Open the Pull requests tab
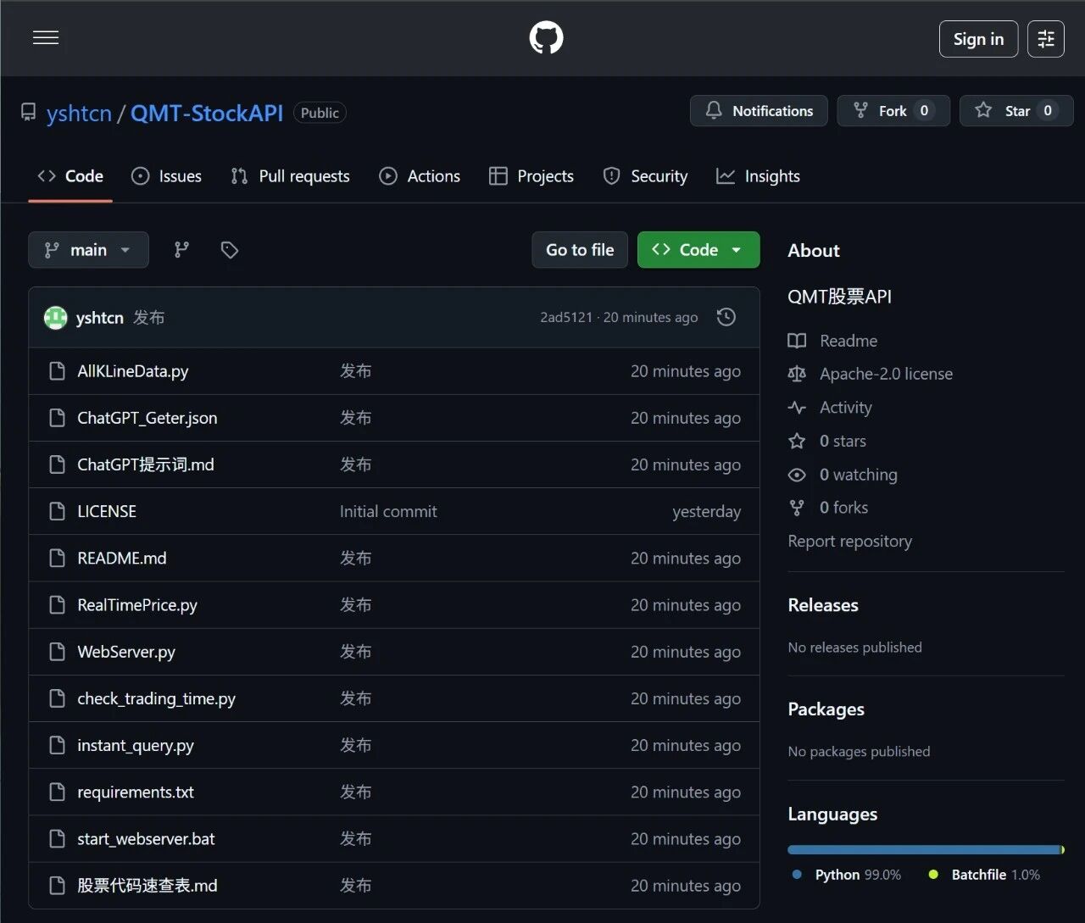The height and width of the screenshot is (923, 1085). [291, 176]
